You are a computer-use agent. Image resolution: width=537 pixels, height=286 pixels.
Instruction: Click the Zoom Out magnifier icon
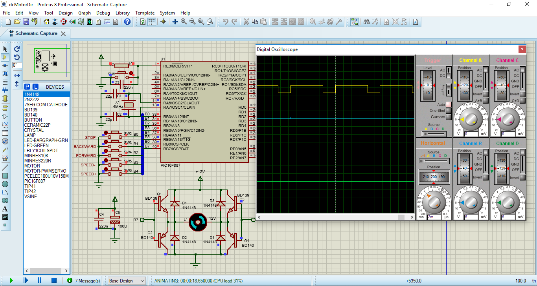193,22
